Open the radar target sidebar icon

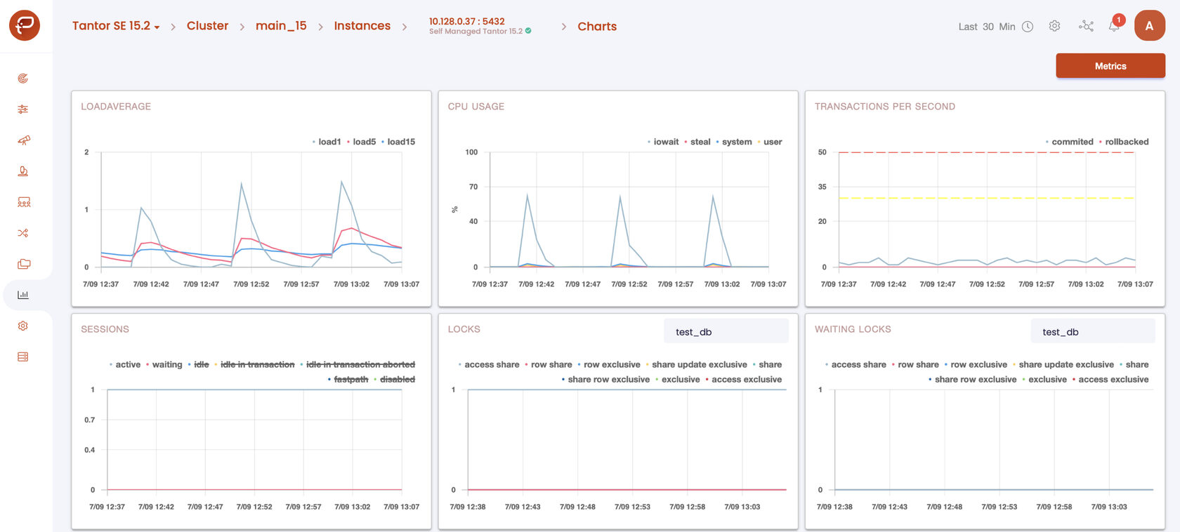23,79
